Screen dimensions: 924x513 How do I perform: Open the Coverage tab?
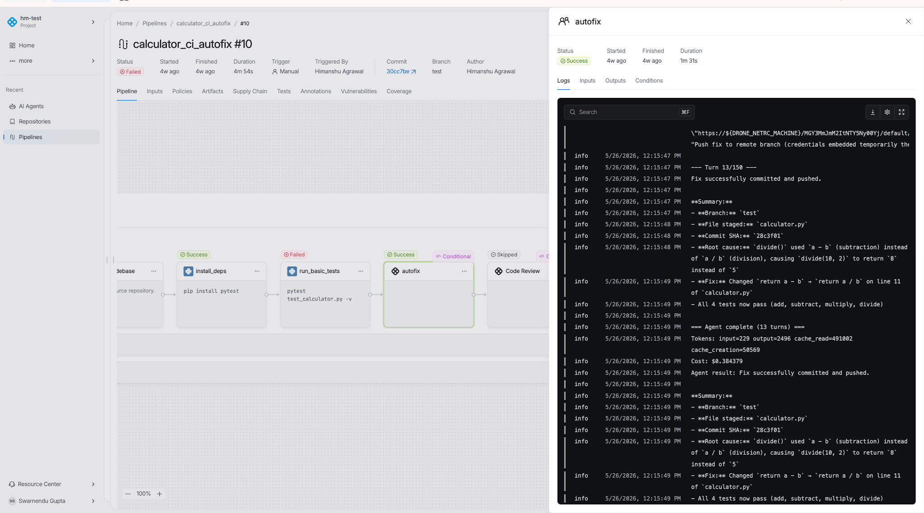click(x=399, y=91)
